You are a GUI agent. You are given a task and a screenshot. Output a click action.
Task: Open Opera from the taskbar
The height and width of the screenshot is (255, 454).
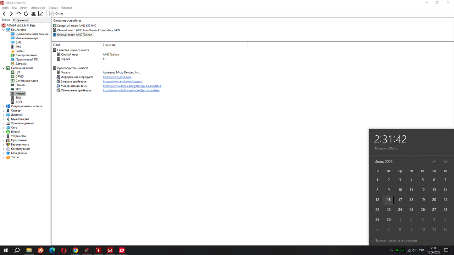coord(64,250)
